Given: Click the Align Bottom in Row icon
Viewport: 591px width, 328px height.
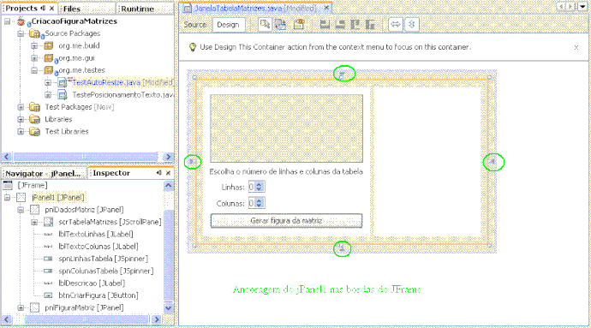Looking at the screenshot, I should pos(371,25).
